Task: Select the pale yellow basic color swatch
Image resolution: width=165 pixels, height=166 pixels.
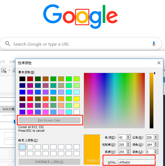Action: 77,105
